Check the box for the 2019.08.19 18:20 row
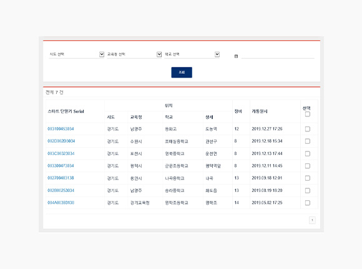Image resolution: width=362 pixels, height=269 pixels. 308,191
